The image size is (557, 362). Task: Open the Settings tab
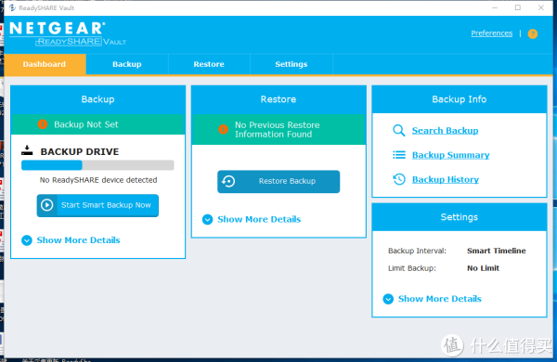291,64
